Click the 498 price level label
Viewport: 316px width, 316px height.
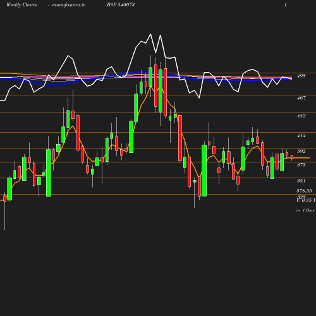pos(301,76)
